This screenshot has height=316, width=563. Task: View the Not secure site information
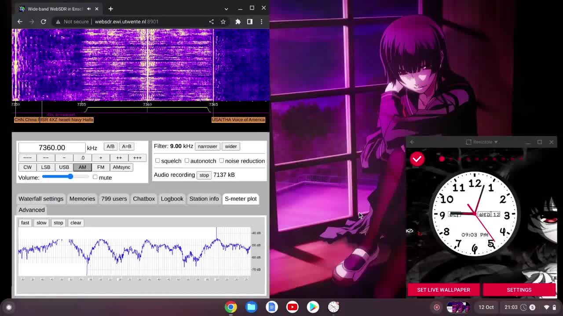pyautogui.click(x=73, y=22)
